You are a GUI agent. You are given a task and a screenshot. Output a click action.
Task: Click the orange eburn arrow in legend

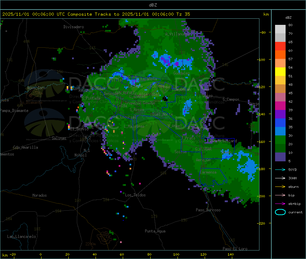click(280, 187)
